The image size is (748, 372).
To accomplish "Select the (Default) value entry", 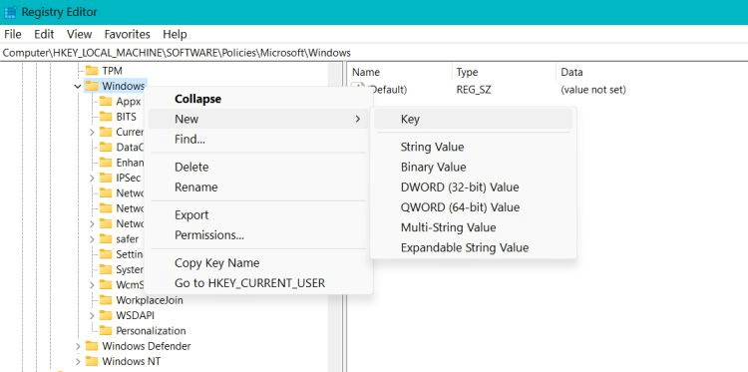I will pos(388,90).
